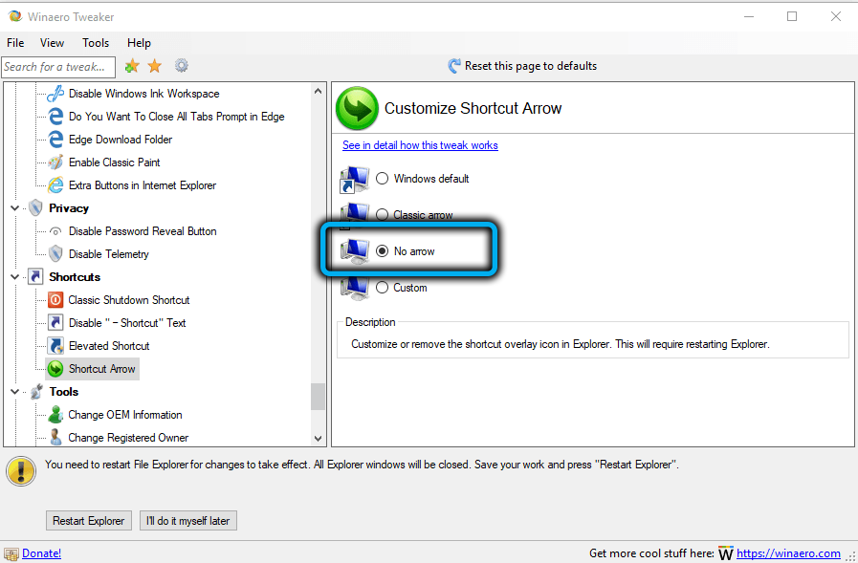Open 'See in detail how this tweak works' link
The height and width of the screenshot is (563, 858).
pos(420,145)
